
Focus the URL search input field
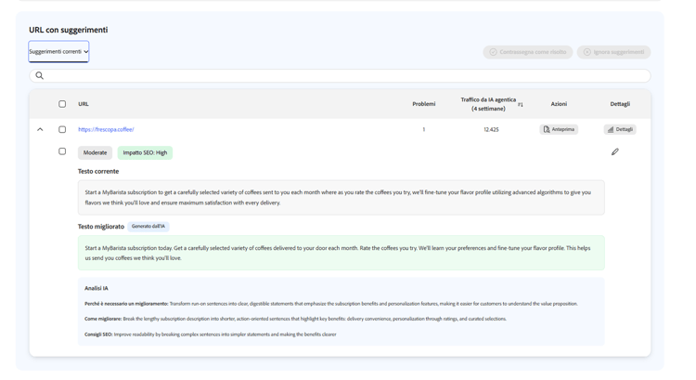coord(340,75)
